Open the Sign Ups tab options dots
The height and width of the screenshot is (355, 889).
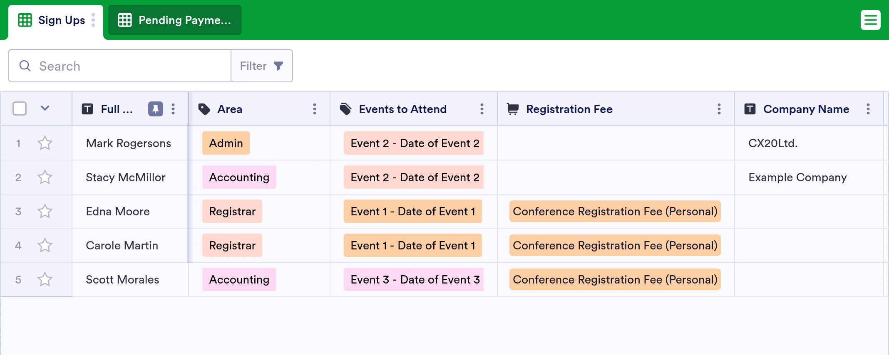[x=93, y=20]
